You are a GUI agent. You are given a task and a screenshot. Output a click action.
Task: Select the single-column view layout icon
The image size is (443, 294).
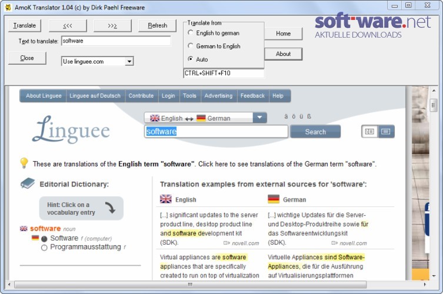pyautogui.click(x=386, y=132)
